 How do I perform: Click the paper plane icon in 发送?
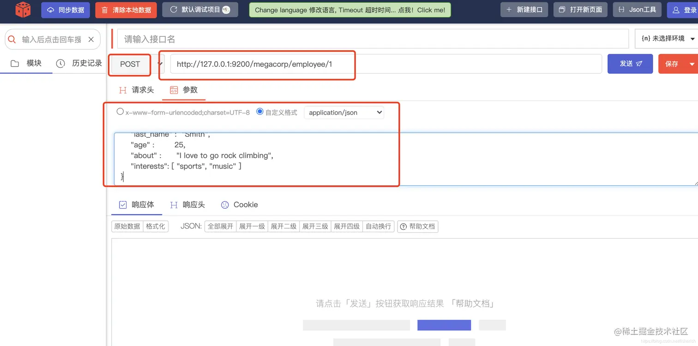639,64
